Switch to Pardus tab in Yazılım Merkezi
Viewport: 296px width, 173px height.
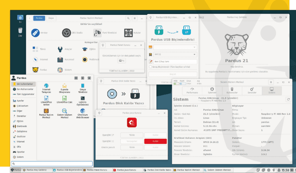pyautogui.click(x=39, y=18)
